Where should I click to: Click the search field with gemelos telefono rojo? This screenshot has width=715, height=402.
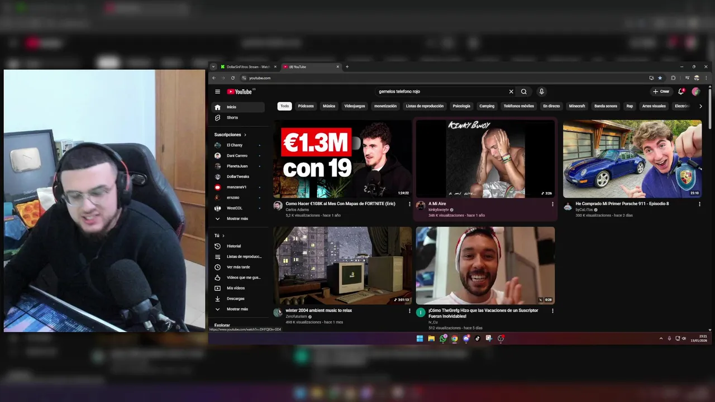click(441, 92)
